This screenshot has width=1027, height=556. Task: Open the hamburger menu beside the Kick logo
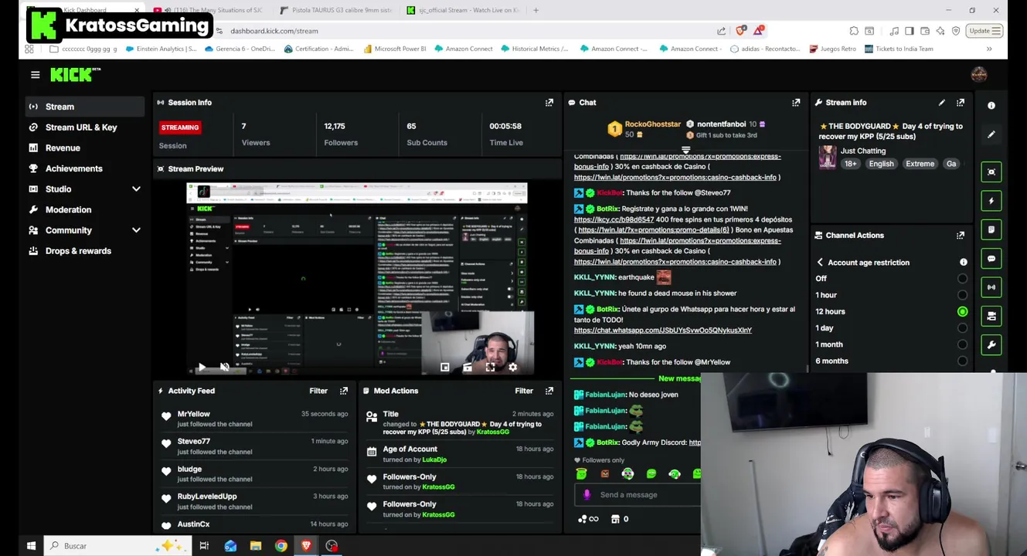tap(35, 75)
